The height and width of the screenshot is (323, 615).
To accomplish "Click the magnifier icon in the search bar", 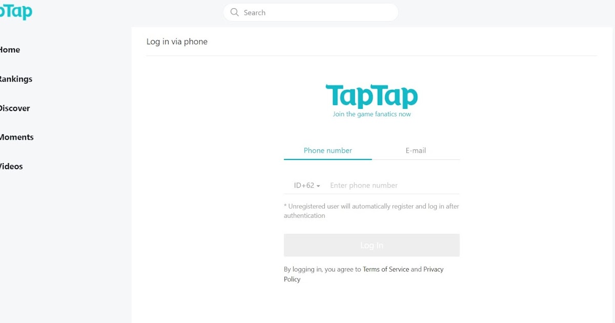I will tap(235, 12).
